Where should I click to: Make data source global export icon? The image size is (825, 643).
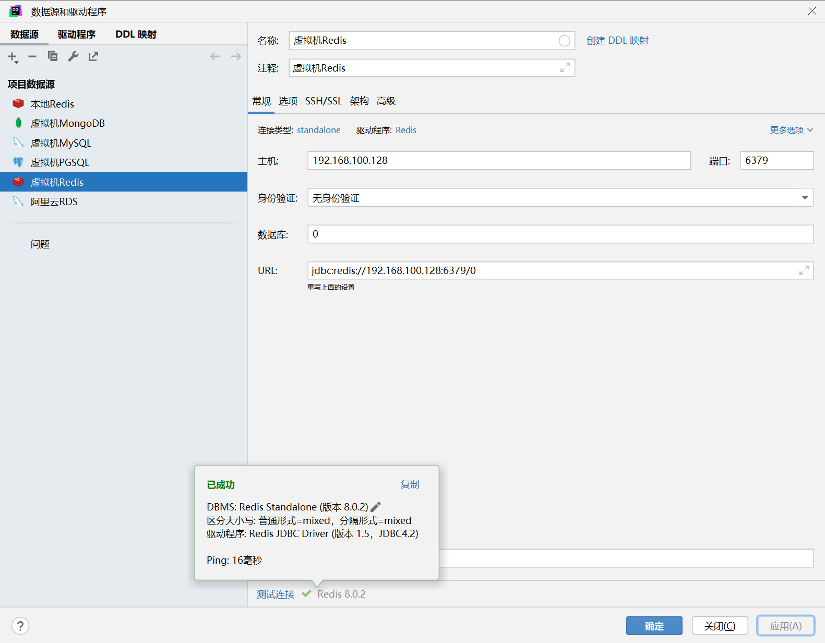[x=93, y=56]
